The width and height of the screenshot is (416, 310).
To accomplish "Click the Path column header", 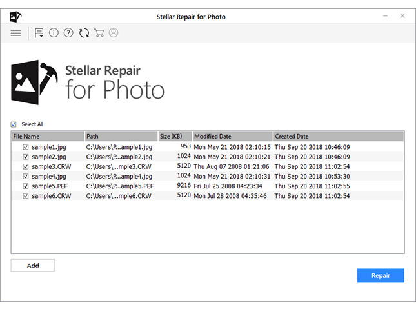I will [121, 137].
